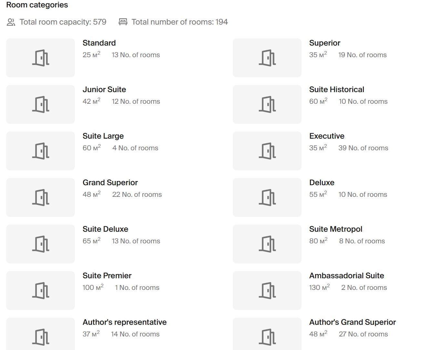421x350 pixels.
Task: Click the Executive room door icon
Action: [267, 151]
